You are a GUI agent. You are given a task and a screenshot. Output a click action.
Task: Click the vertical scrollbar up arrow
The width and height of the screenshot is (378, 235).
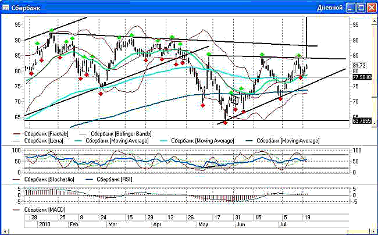pyautogui.click(x=374, y=21)
